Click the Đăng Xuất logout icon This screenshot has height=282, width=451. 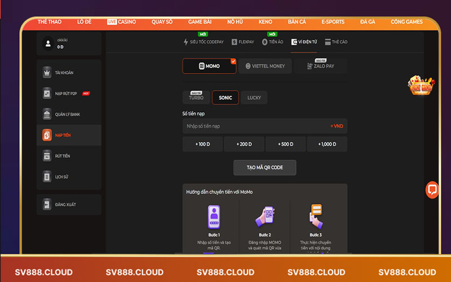pyautogui.click(x=47, y=205)
